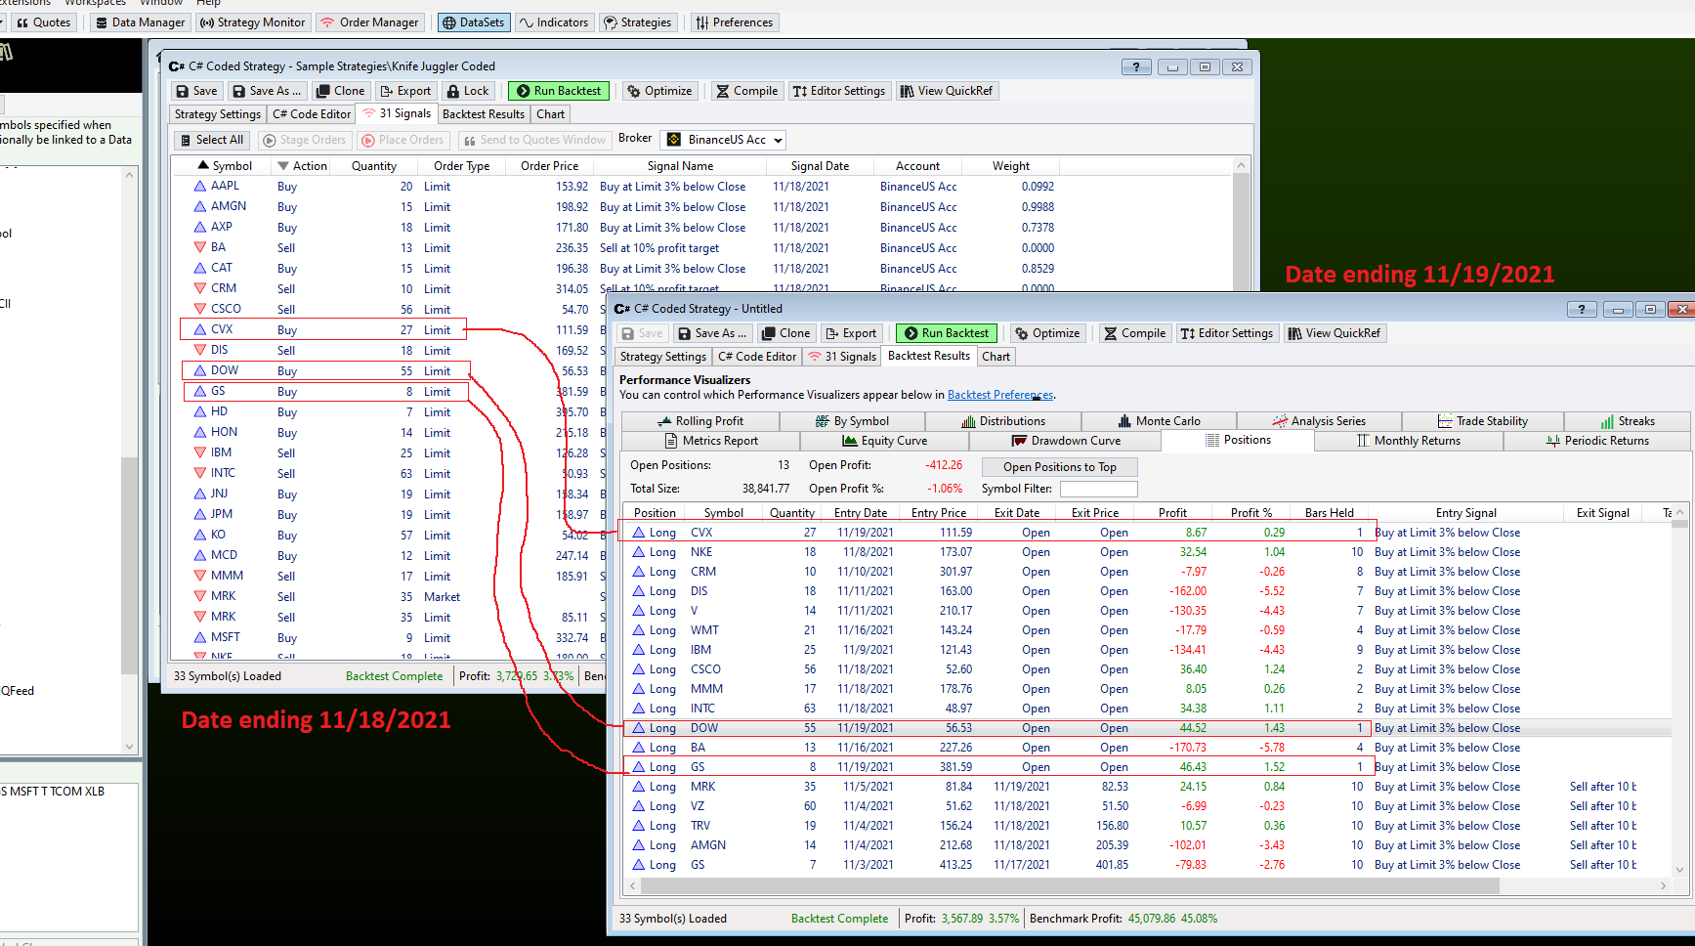The width and height of the screenshot is (1695, 946).
Task: Click Compile in the Knife Juggler toolbar
Action: click(x=747, y=91)
